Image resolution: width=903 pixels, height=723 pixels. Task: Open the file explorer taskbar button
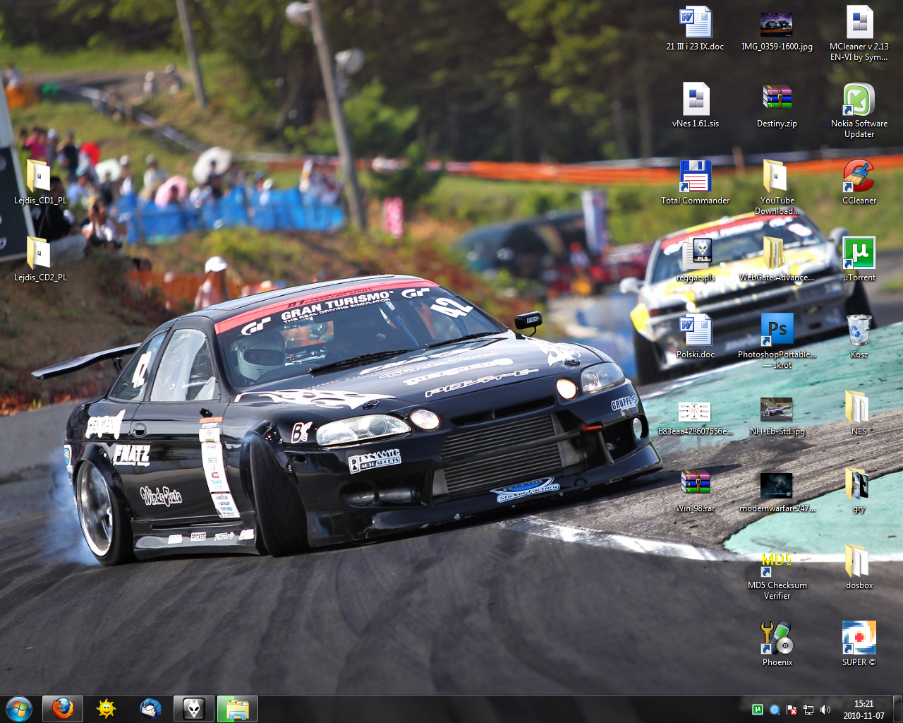click(x=238, y=709)
